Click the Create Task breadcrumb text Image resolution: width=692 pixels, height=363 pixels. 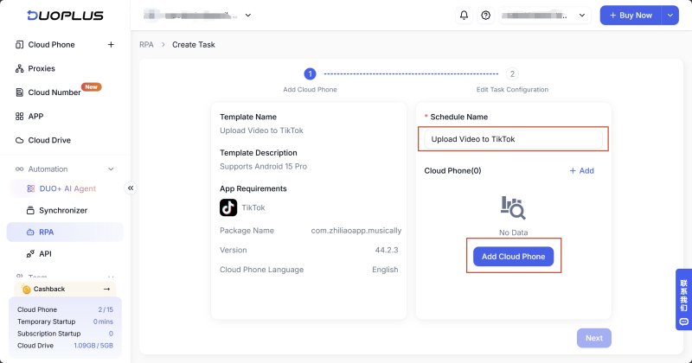click(193, 45)
